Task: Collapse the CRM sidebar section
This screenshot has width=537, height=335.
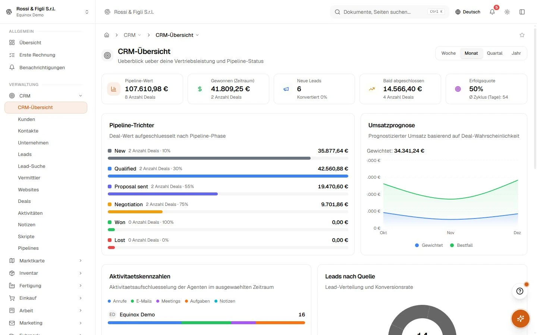Action: (46, 96)
